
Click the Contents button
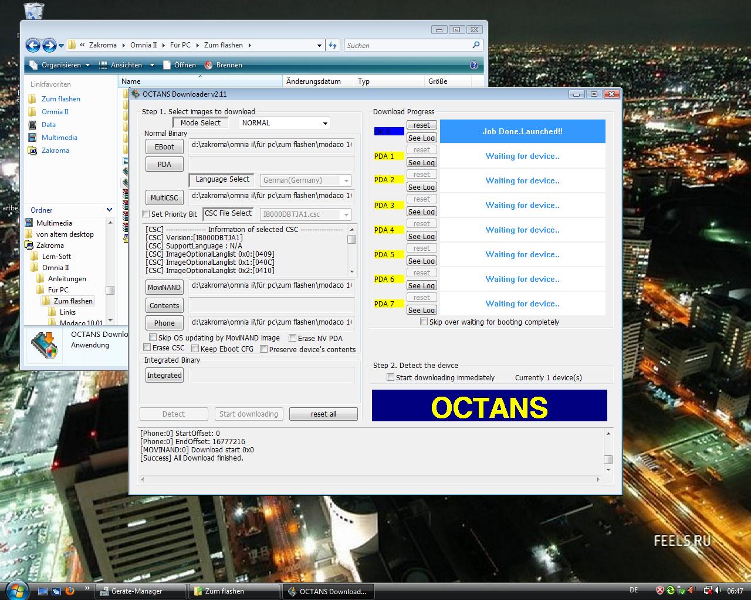pyautogui.click(x=164, y=306)
